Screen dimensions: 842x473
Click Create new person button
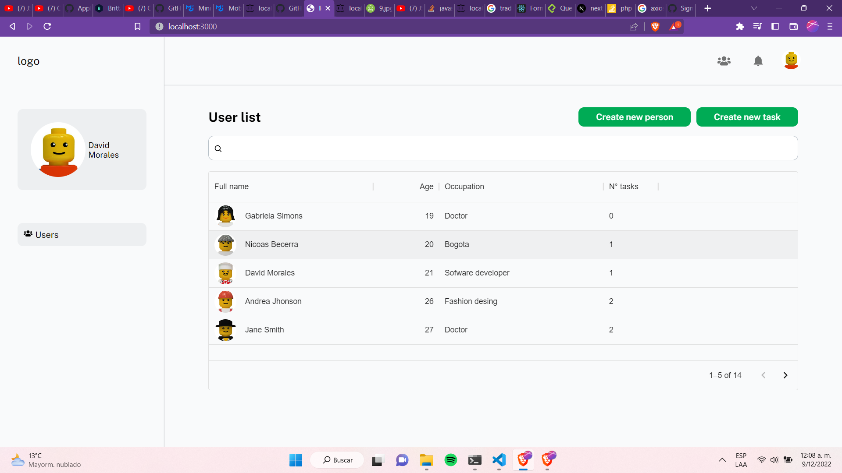pos(634,117)
